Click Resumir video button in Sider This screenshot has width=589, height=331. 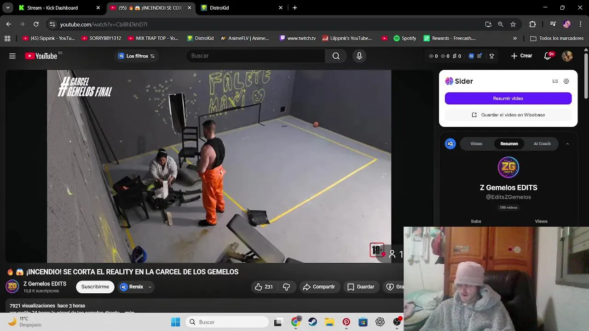pyautogui.click(x=508, y=98)
